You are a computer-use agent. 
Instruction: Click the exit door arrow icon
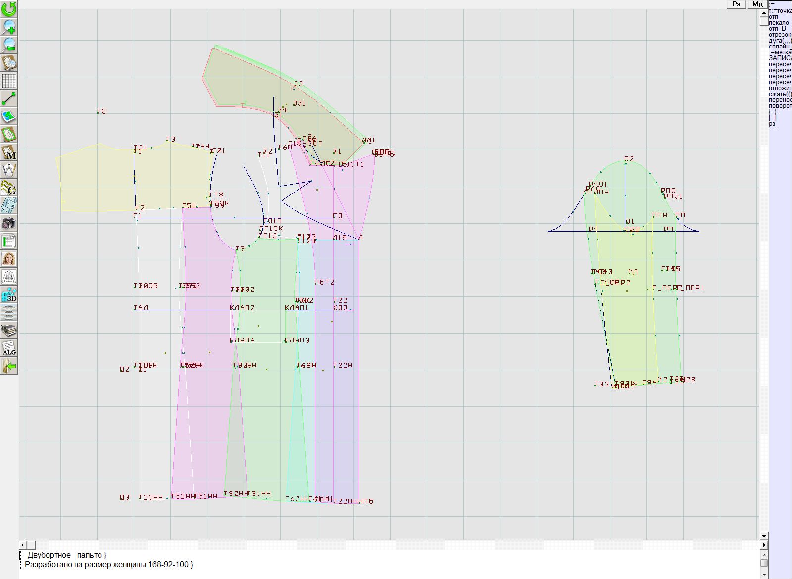(9, 366)
